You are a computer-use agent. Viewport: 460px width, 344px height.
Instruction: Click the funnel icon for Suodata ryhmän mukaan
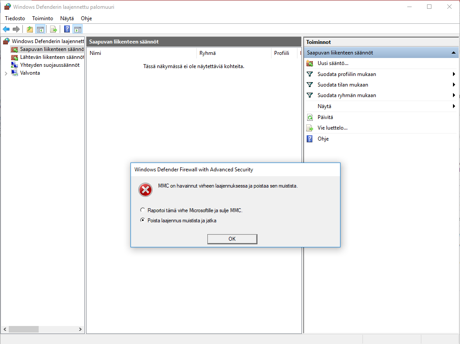click(310, 95)
